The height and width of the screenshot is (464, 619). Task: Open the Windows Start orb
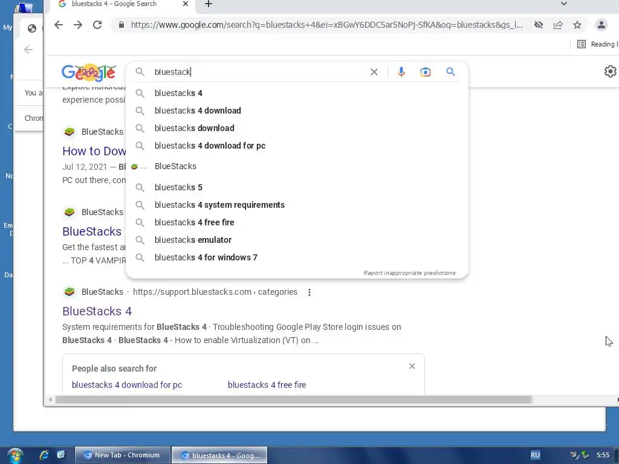[x=15, y=456]
